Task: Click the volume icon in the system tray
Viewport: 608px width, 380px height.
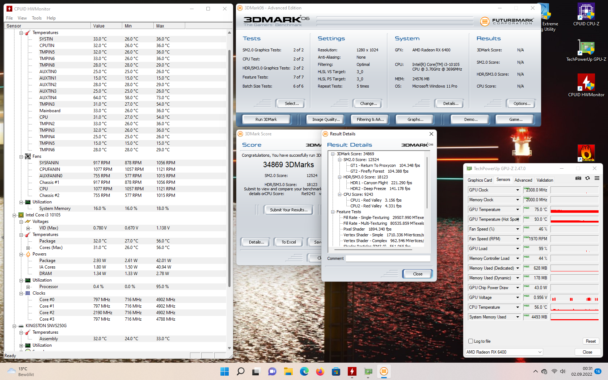Action: click(x=563, y=371)
